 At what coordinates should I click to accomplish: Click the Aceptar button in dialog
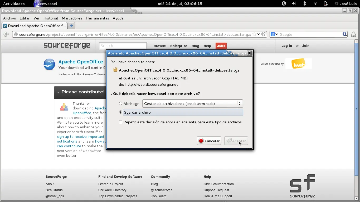(x=236, y=141)
